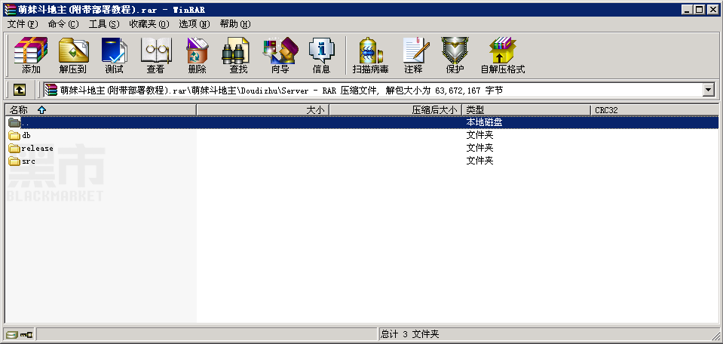Image resolution: width=723 pixels, height=344 pixels.
Task: Launch the Wizard (向导) icon
Action: coord(280,55)
